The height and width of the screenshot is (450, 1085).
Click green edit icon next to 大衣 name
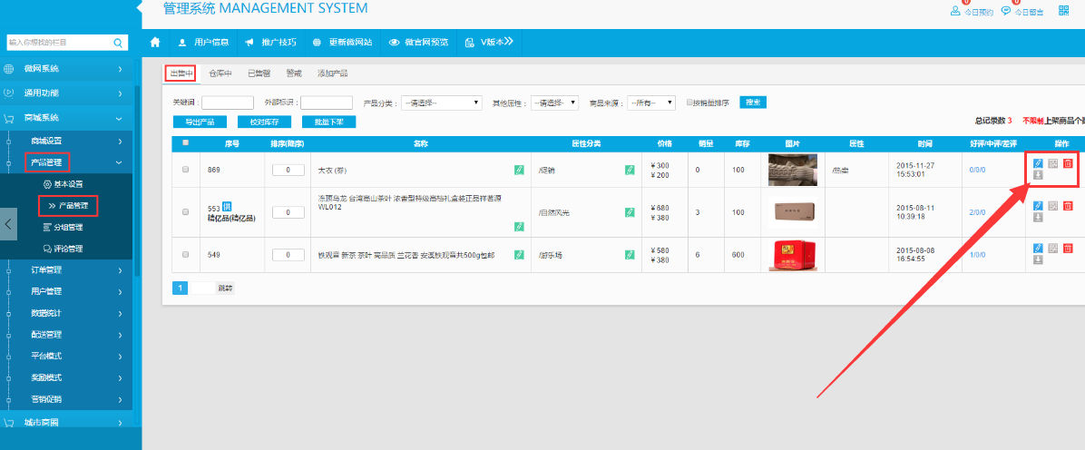coord(519,170)
